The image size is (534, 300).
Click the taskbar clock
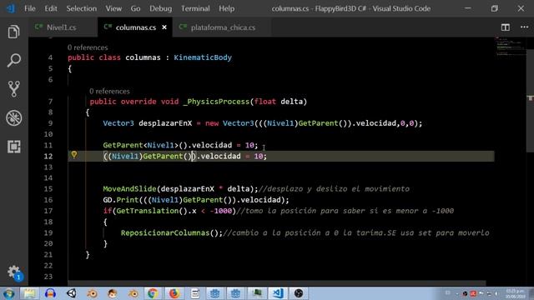coord(515,293)
